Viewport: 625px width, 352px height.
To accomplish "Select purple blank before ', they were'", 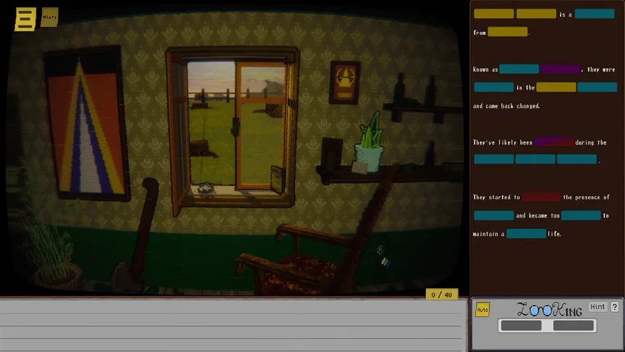I will [x=560, y=69].
